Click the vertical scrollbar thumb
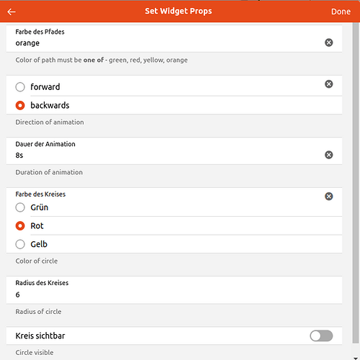The image size is (360, 360). click(x=356, y=182)
